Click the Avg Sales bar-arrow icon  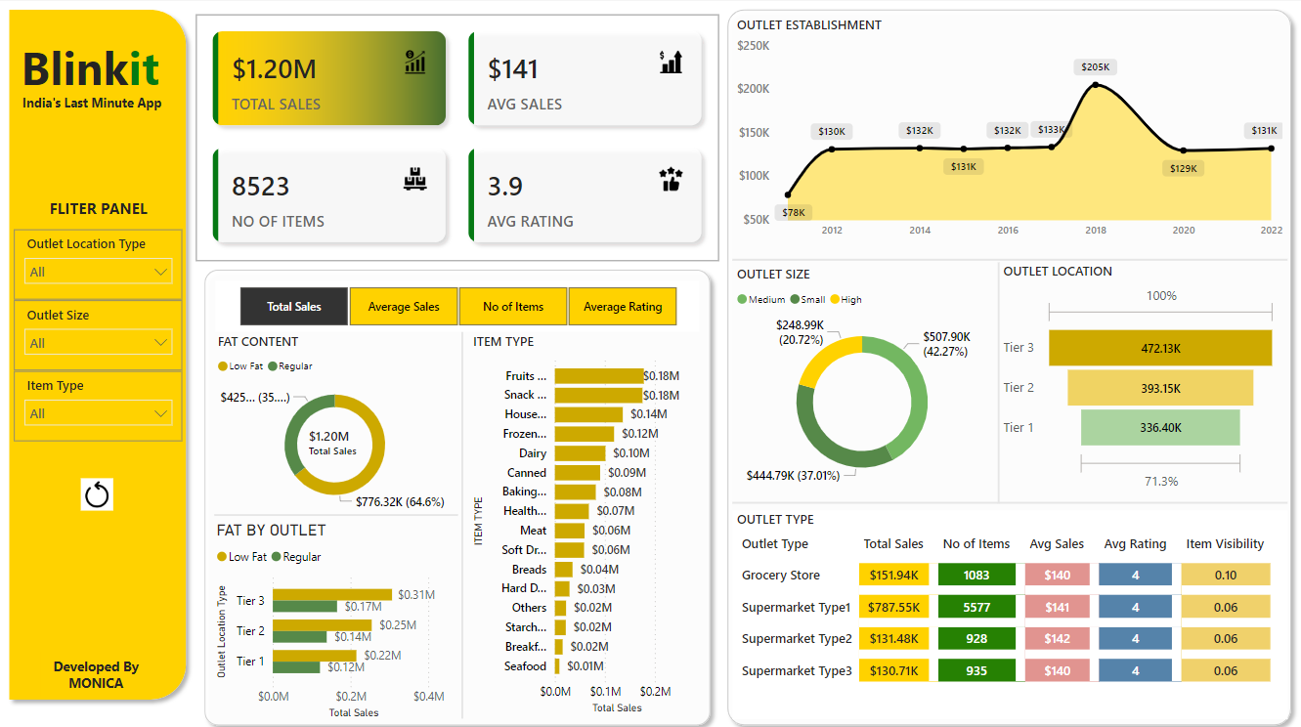pos(671,63)
